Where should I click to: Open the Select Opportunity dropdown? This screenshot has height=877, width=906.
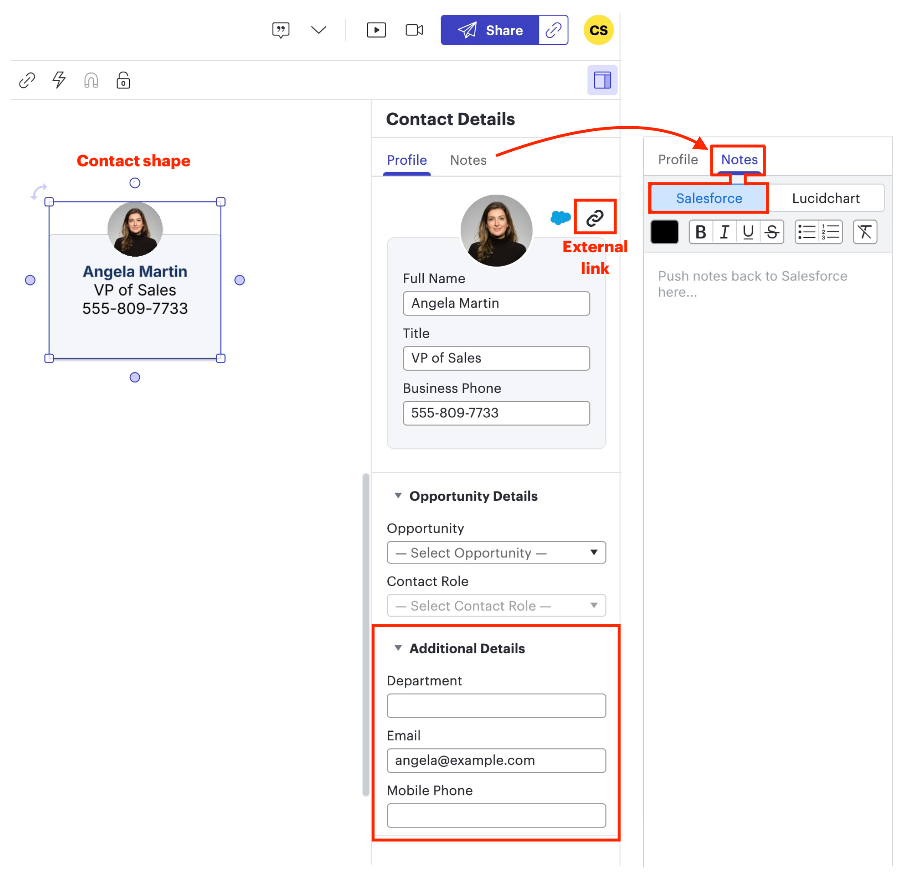coord(497,553)
